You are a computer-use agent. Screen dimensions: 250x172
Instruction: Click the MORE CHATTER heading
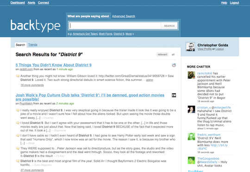click(199, 67)
